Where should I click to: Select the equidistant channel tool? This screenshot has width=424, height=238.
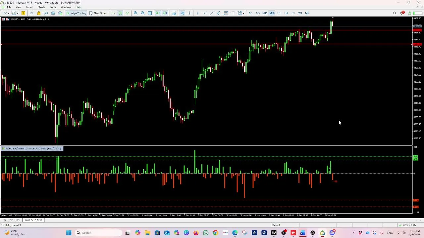click(x=219, y=13)
